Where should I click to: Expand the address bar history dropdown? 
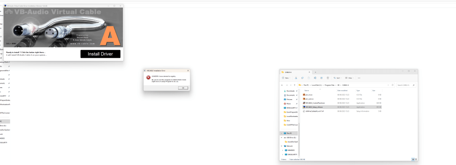[388, 85]
